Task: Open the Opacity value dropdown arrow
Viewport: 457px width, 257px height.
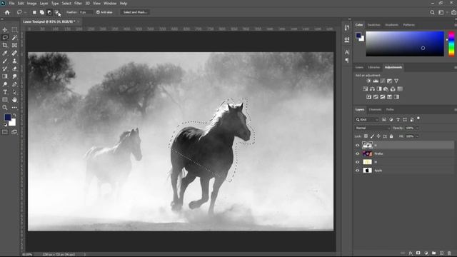Action: tap(417, 128)
